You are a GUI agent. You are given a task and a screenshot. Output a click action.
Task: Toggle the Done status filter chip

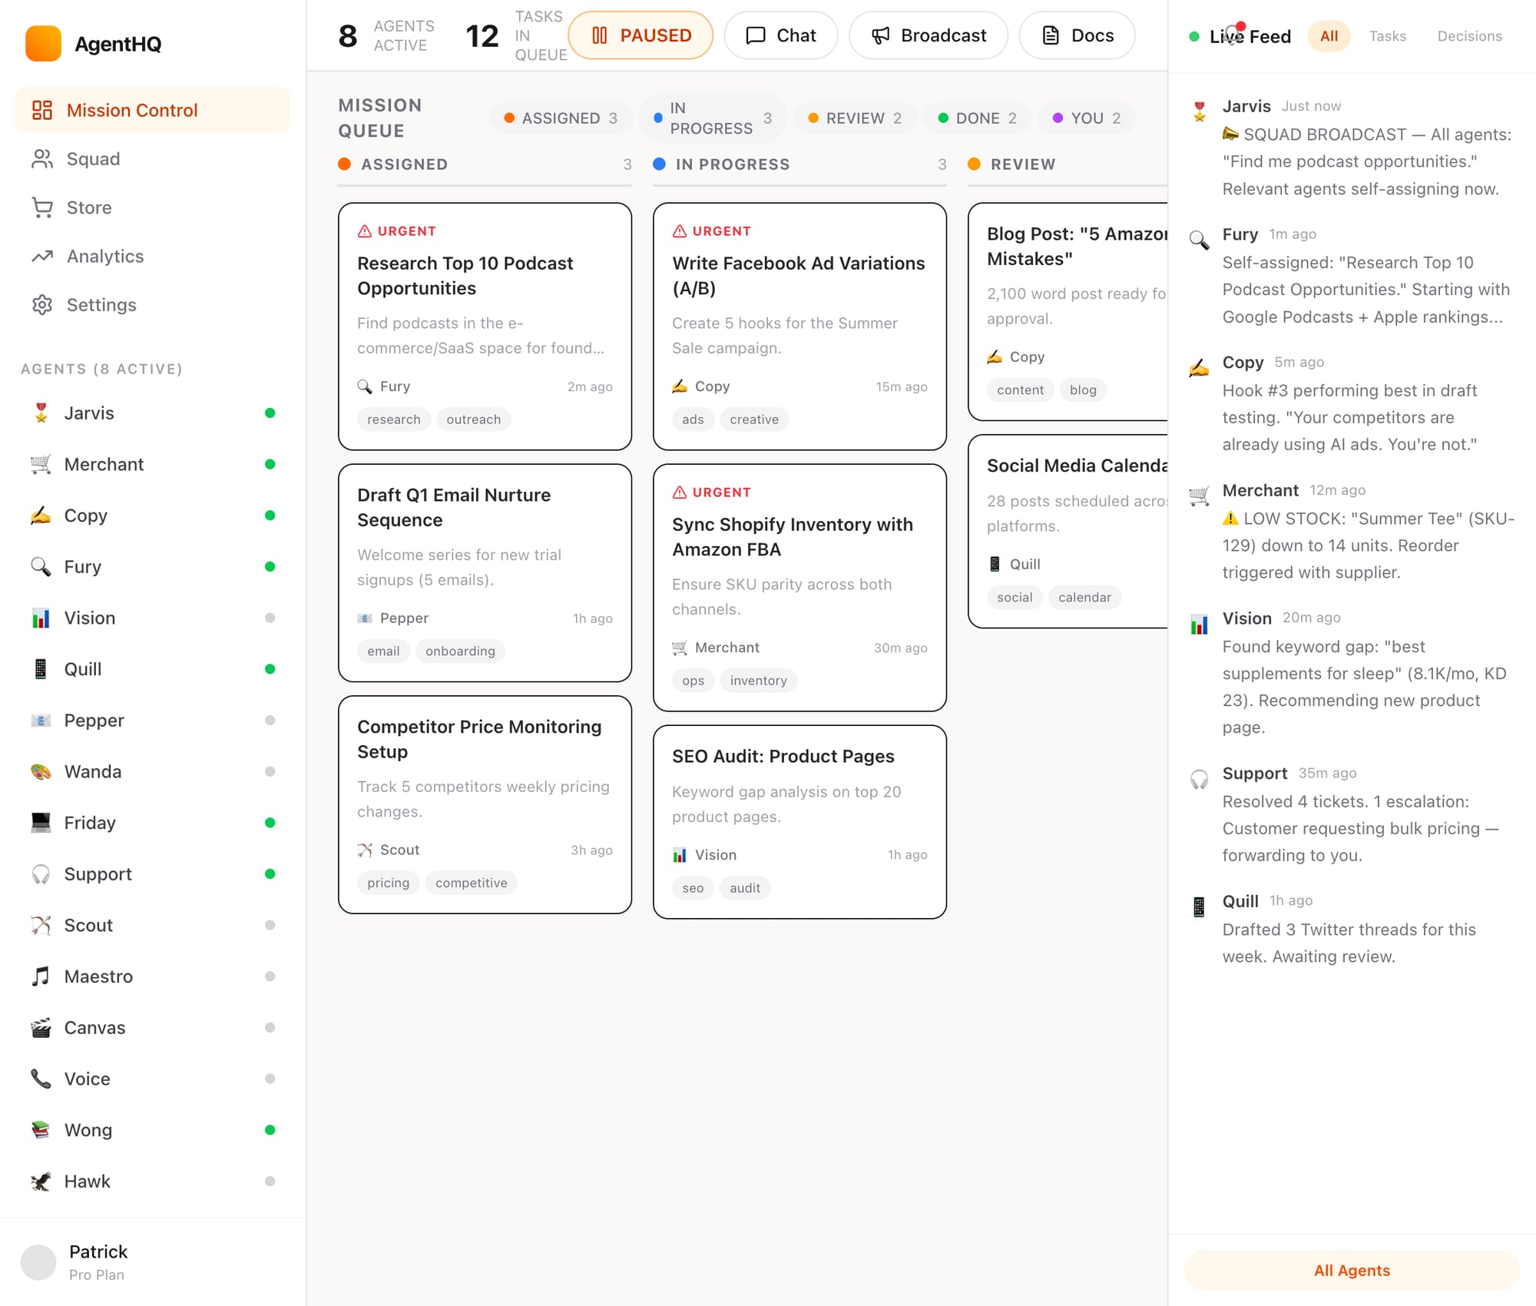pos(977,118)
